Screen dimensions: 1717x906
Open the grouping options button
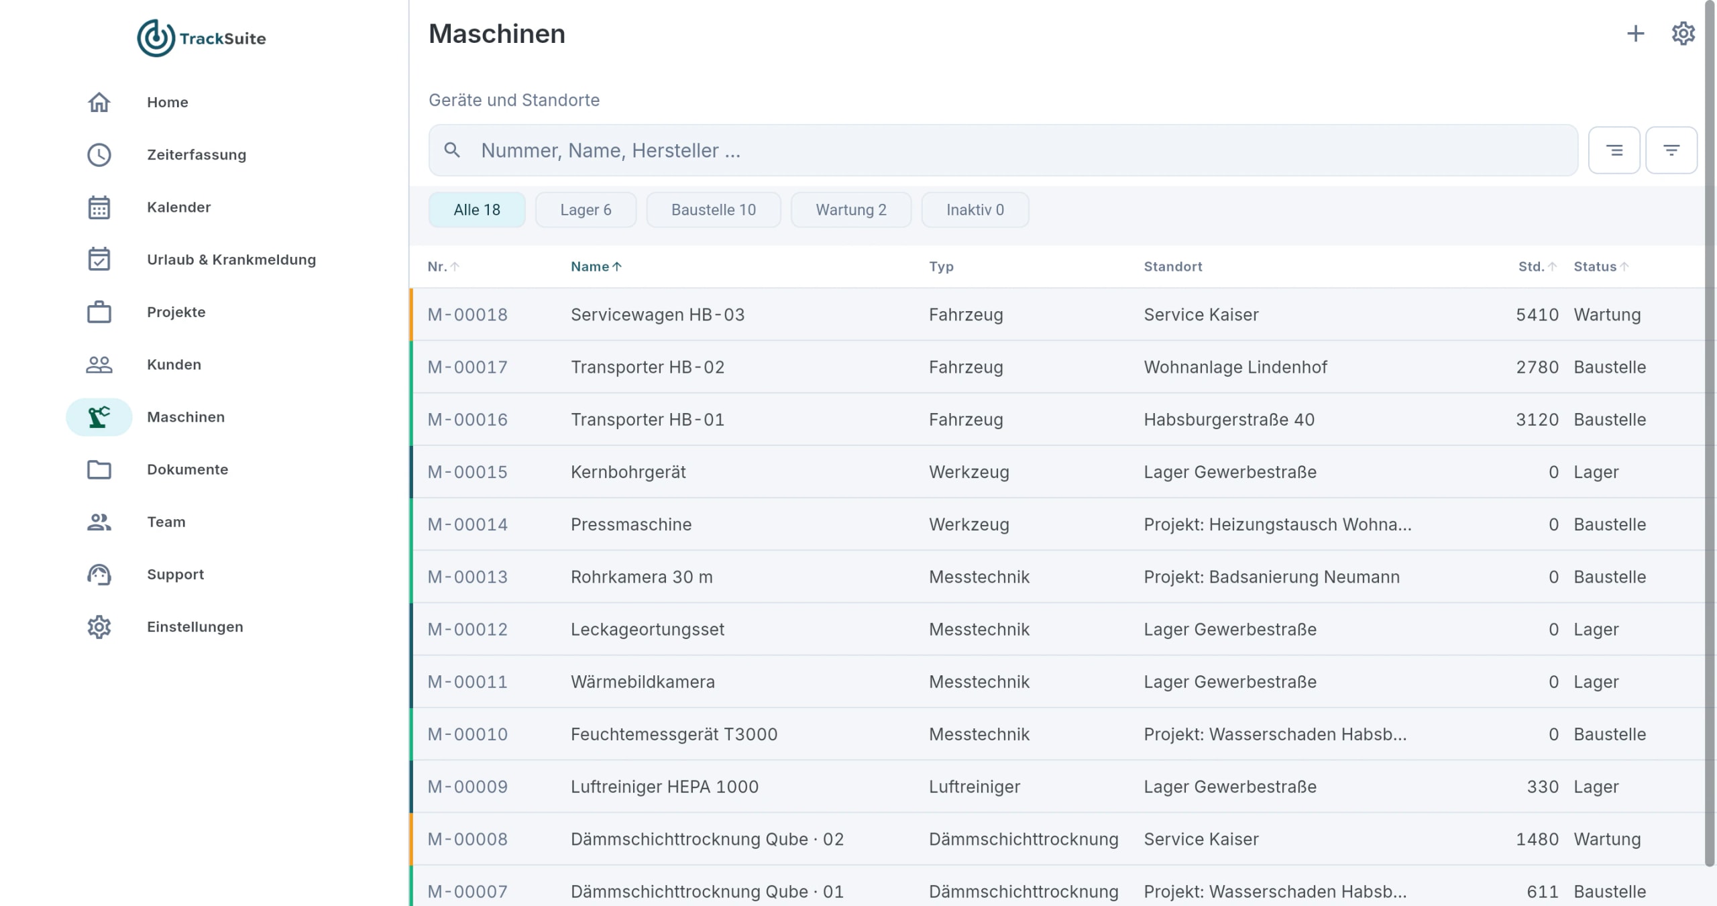tap(1614, 150)
